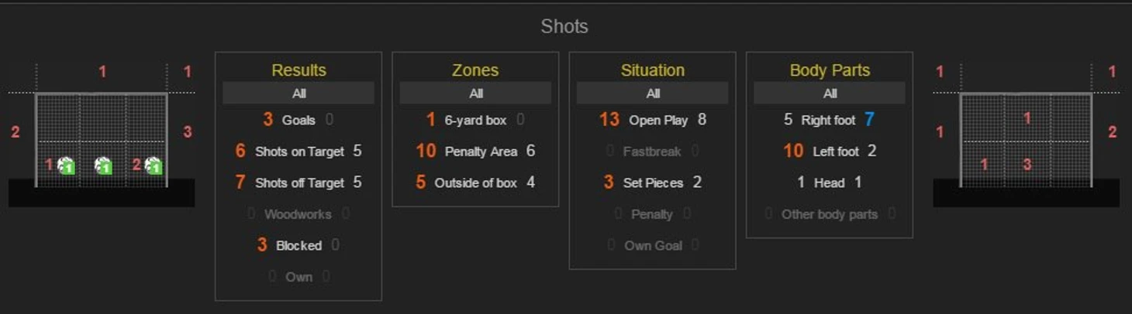Image resolution: width=1132 pixels, height=314 pixels.
Task: Filter by Left foot shots
Action: click(x=835, y=152)
